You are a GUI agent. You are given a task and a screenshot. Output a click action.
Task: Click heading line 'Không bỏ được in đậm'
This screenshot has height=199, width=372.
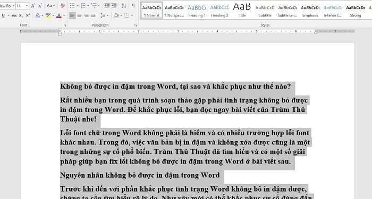pyautogui.click(x=175, y=86)
